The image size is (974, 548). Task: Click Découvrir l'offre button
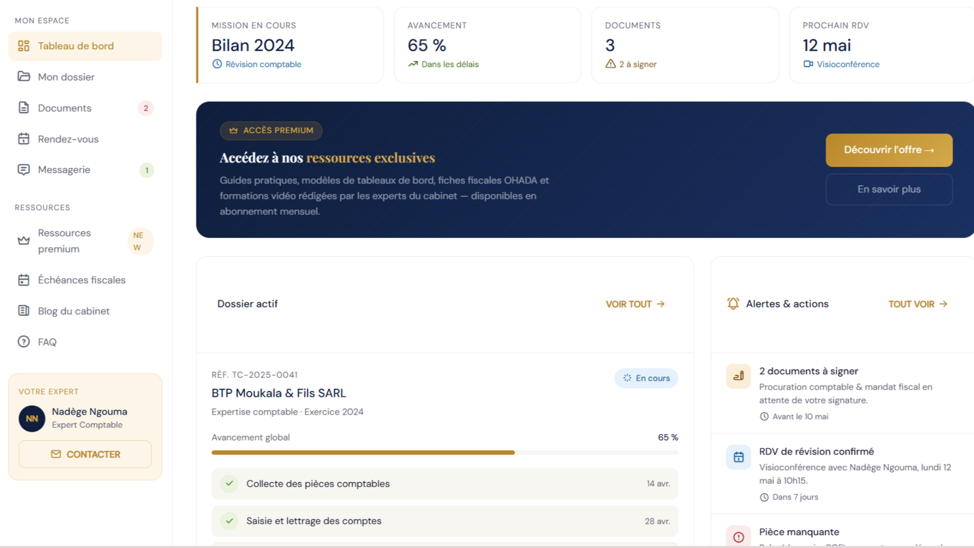pos(889,150)
